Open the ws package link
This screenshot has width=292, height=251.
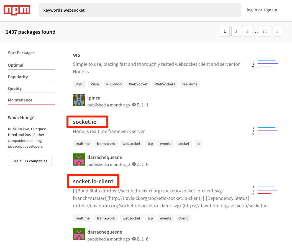(x=76, y=55)
